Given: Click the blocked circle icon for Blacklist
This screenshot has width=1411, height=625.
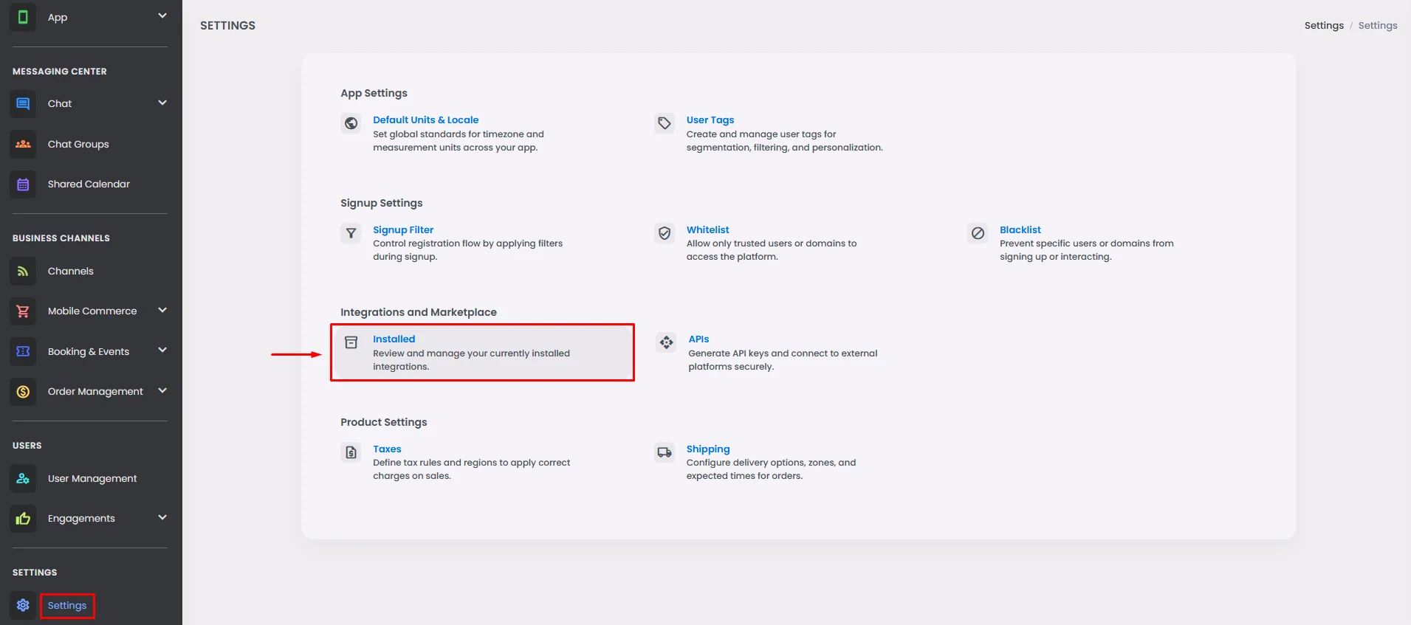Looking at the screenshot, I should pyautogui.click(x=978, y=233).
